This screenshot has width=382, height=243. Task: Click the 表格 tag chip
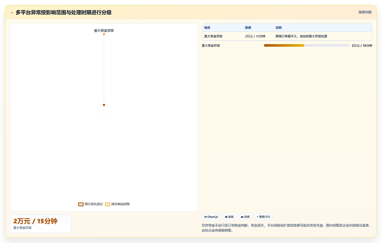click(x=229, y=217)
